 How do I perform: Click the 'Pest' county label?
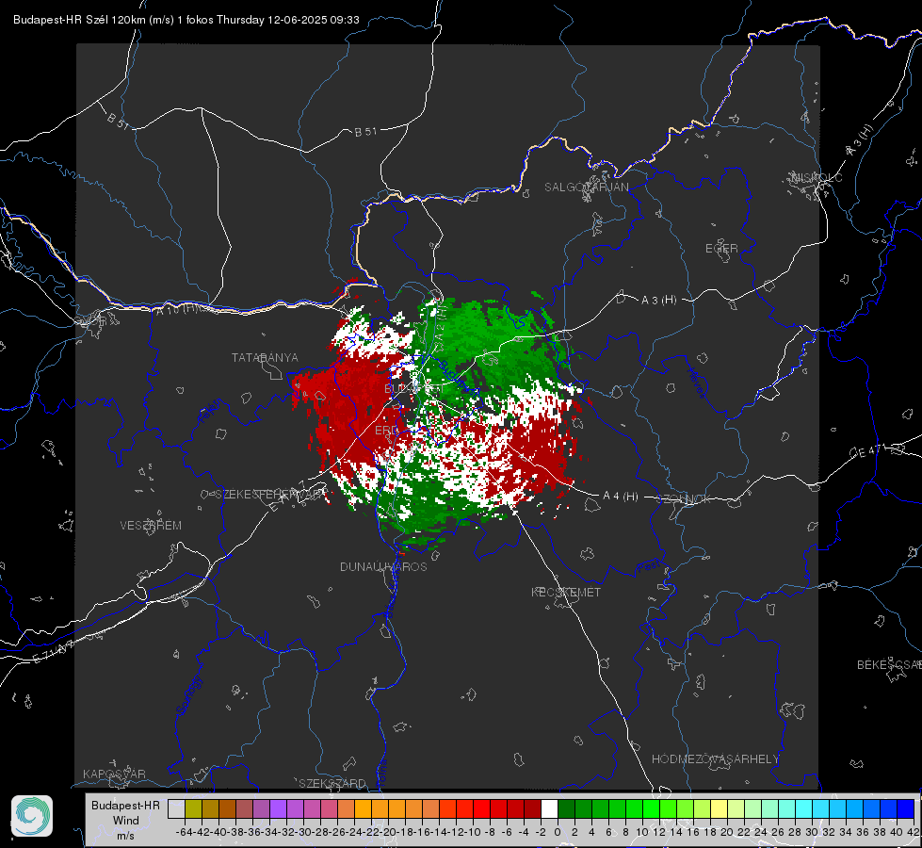[x=649, y=567]
